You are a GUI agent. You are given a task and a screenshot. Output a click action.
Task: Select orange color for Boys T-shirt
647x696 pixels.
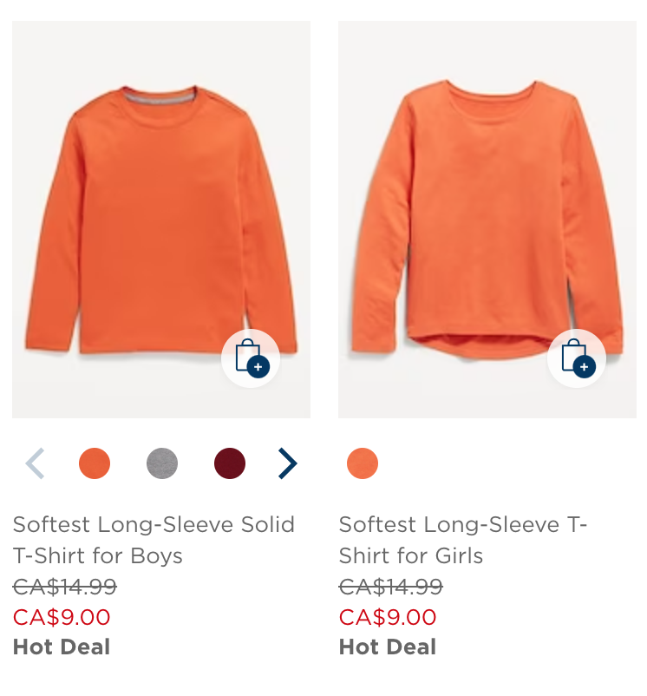coord(95,463)
